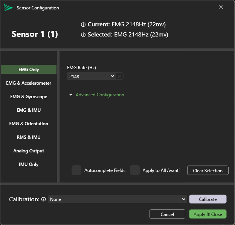
Task: Switch to EMG & Accelerometer mode
Action: tap(29, 83)
